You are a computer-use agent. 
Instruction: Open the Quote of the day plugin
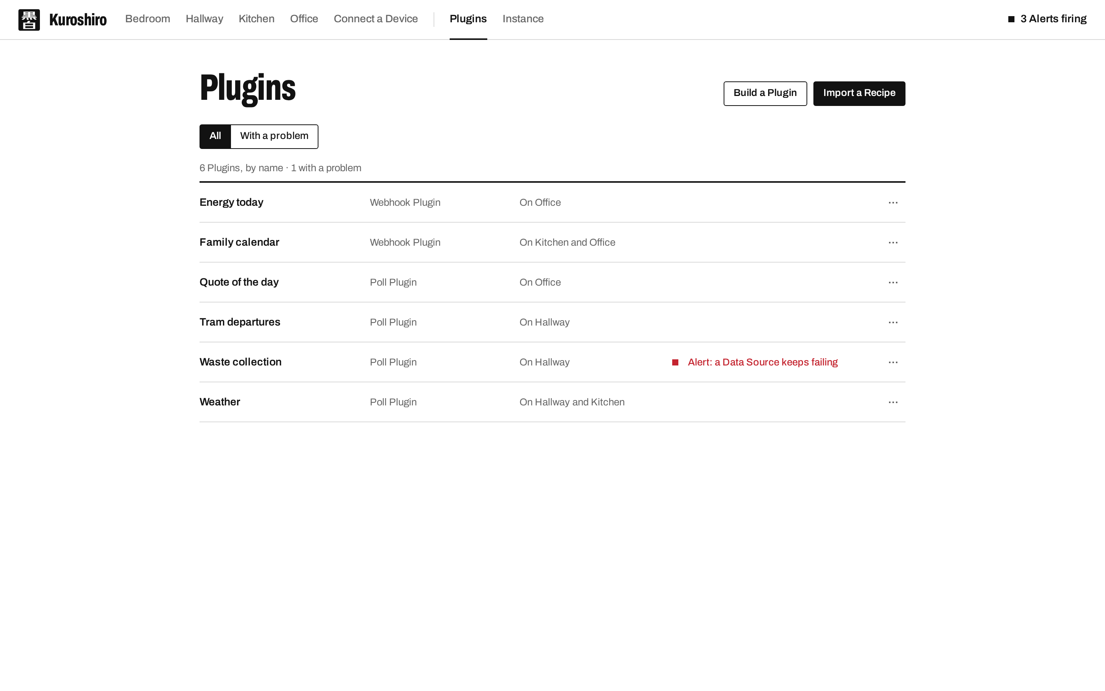pyautogui.click(x=239, y=283)
